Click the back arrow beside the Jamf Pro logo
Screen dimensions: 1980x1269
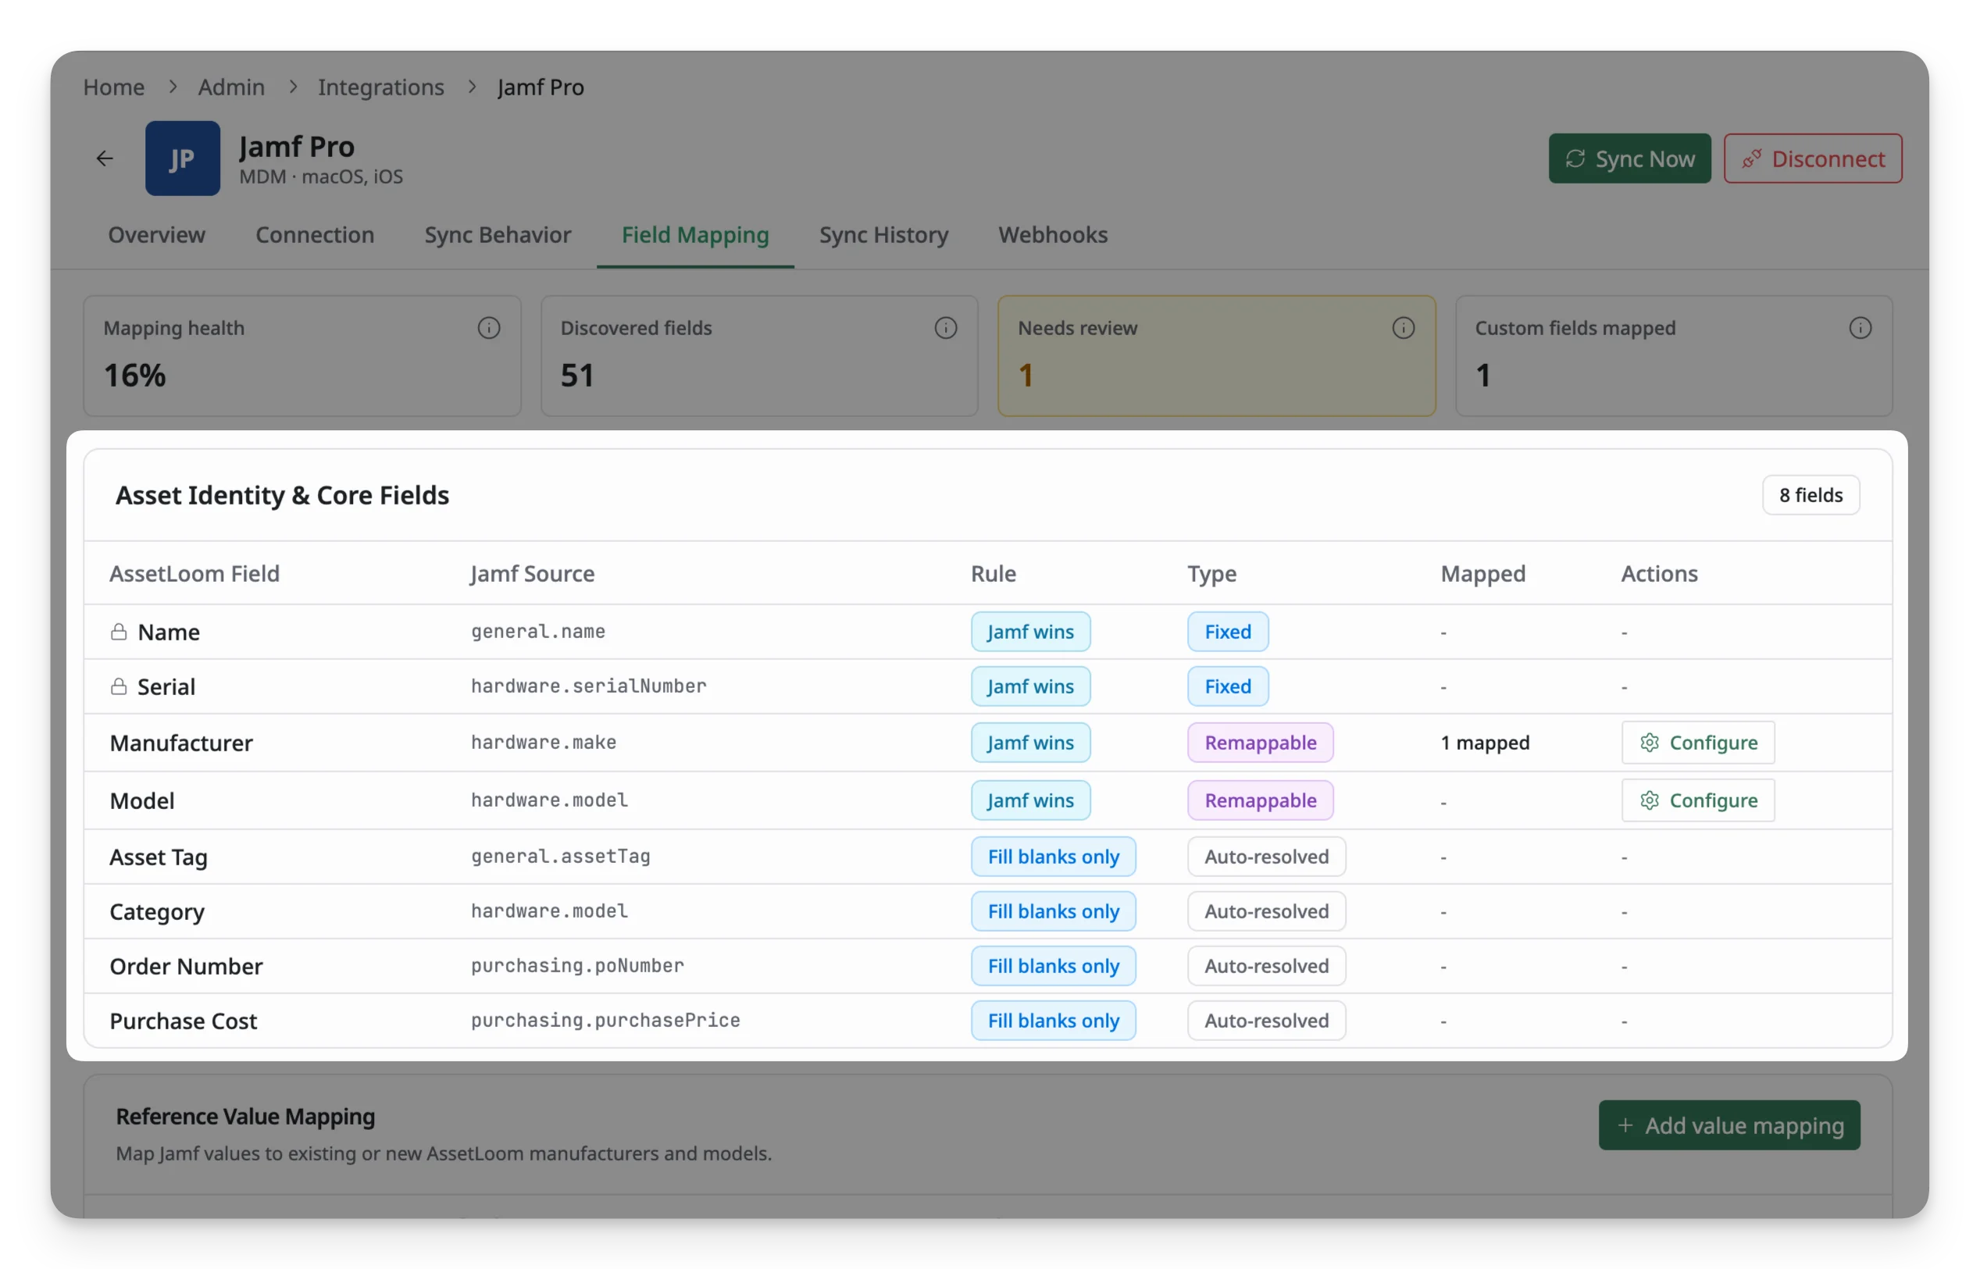(105, 159)
